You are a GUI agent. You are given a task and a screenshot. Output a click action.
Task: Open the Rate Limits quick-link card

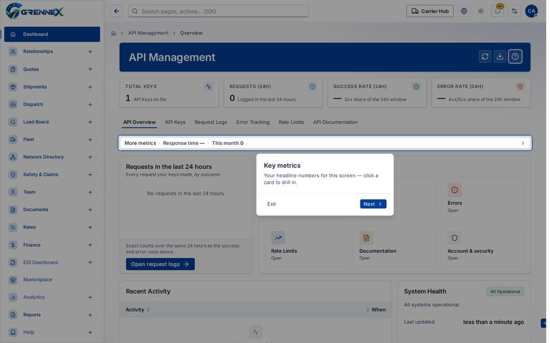click(306, 246)
